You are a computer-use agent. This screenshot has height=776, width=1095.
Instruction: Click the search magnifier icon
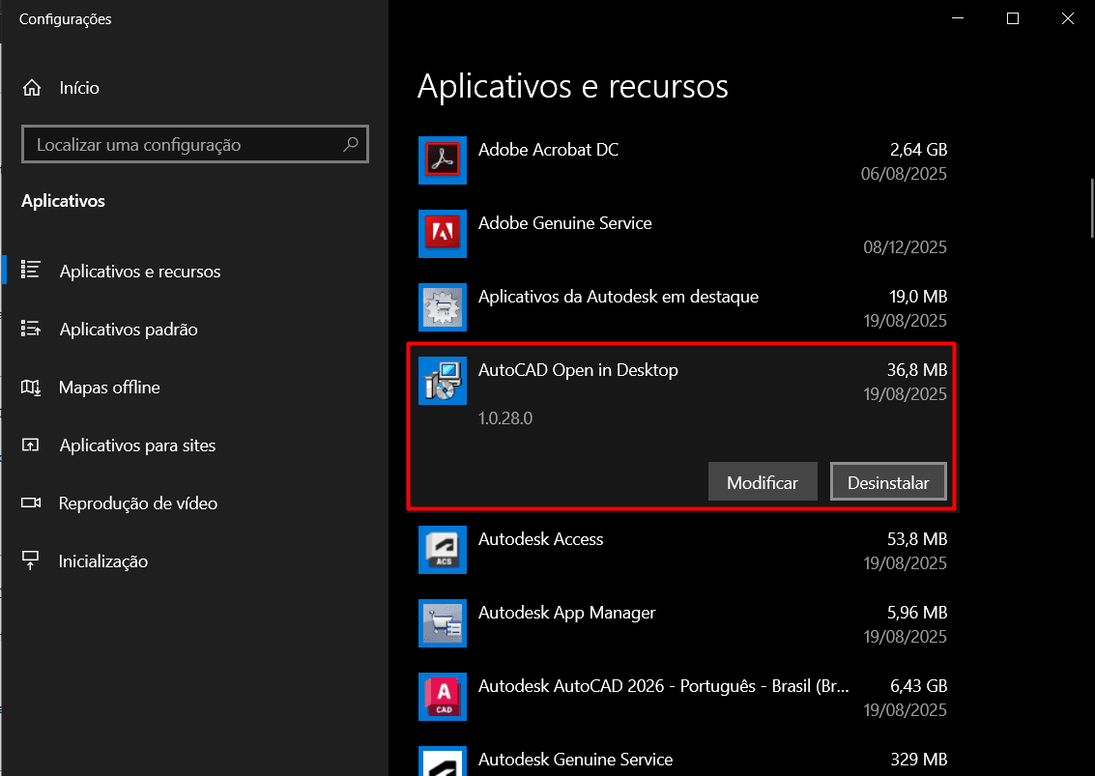[350, 145]
